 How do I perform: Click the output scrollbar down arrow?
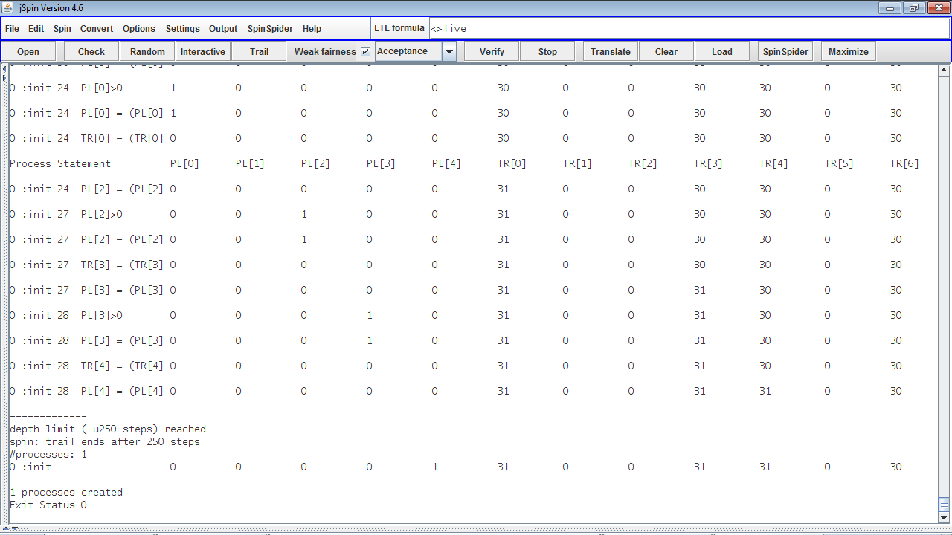tap(944, 517)
